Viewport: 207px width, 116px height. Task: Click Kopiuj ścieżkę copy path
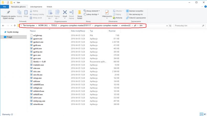[x=37, y=14]
